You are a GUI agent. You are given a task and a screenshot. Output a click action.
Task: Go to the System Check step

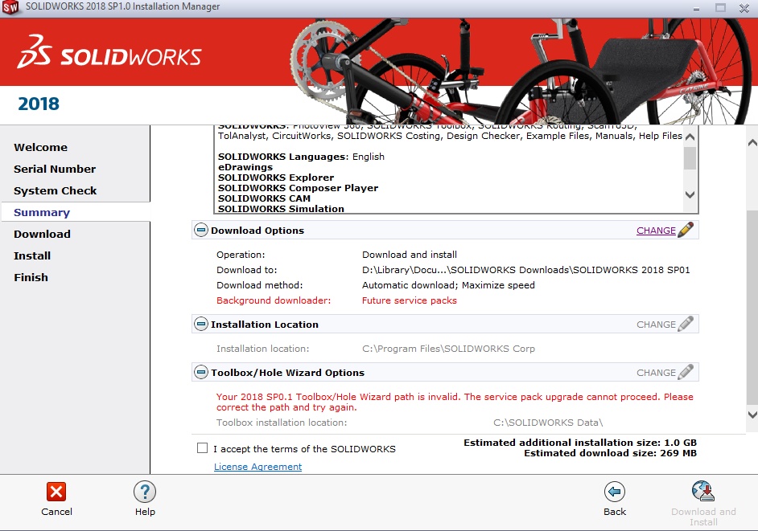tap(55, 190)
